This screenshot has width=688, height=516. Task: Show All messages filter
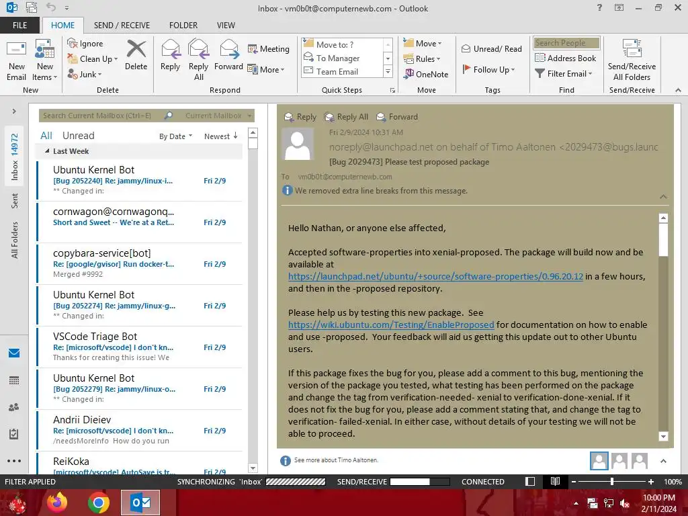[x=46, y=136]
